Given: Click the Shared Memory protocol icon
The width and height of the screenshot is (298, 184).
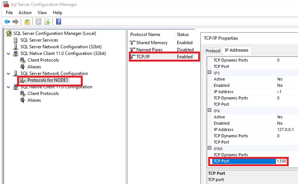Looking at the screenshot, I should [133, 43].
